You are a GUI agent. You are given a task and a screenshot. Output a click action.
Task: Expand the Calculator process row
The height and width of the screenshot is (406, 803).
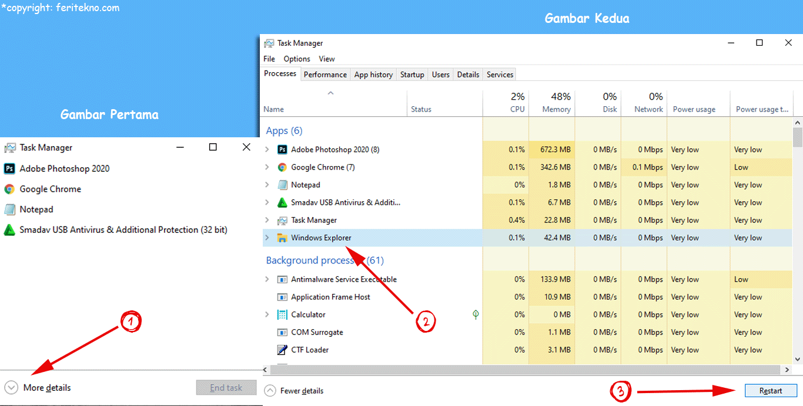(x=267, y=314)
